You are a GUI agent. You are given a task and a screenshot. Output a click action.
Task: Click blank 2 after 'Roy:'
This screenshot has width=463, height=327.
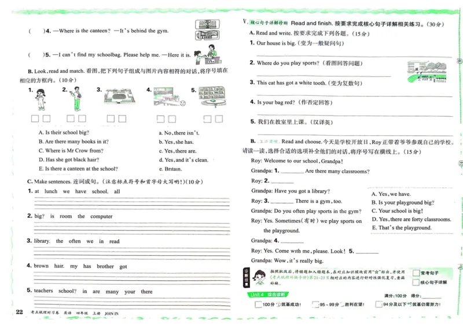282,181
